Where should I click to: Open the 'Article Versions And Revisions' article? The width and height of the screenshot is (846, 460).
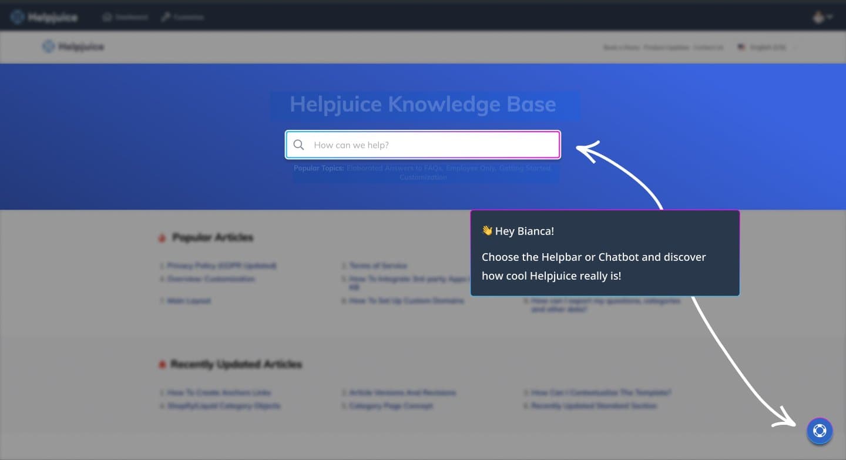[402, 392]
